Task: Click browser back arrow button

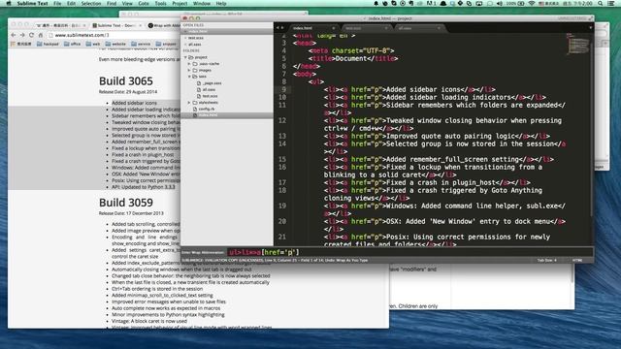Action: [14, 35]
